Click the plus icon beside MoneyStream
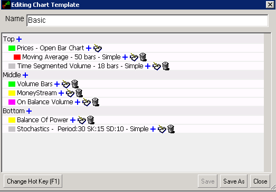This screenshot has width=276, height=192. [61, 93]
